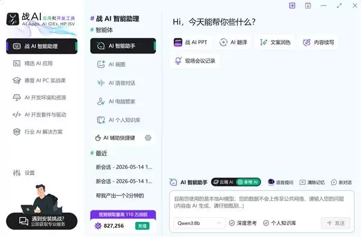Viewport: 361px width, 237px height.
Task: Select the AI 翻译 quick action
Action: point(233,42)
